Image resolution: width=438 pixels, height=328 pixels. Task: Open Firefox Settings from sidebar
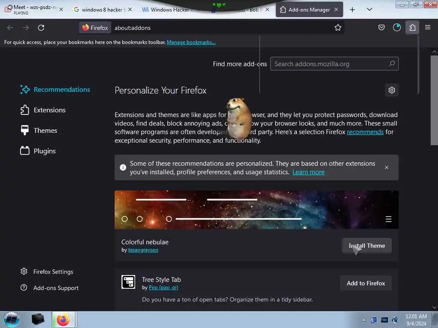click(x=47, y=271)
